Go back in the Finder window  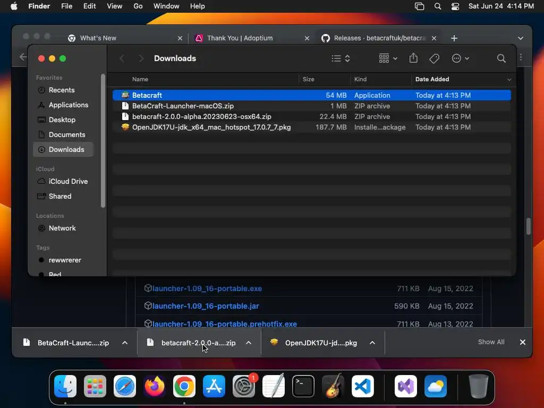click(122, 58)
